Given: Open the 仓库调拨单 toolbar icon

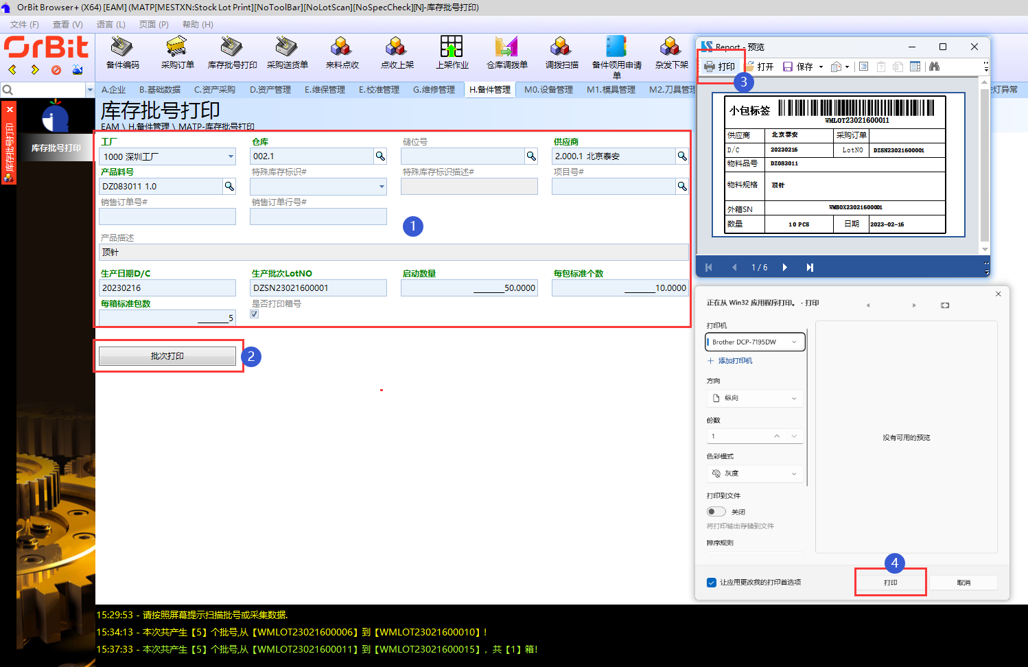Looking at the screenshot, I should coord(506,53).
